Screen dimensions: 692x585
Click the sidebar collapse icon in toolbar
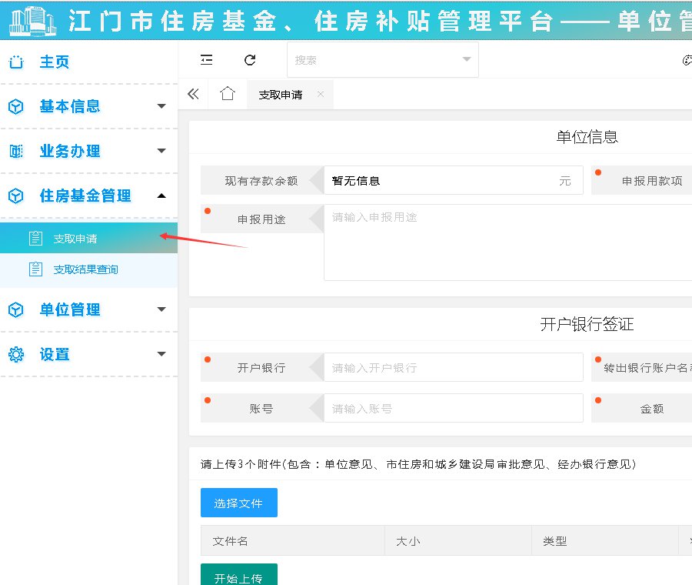point(206,60)
